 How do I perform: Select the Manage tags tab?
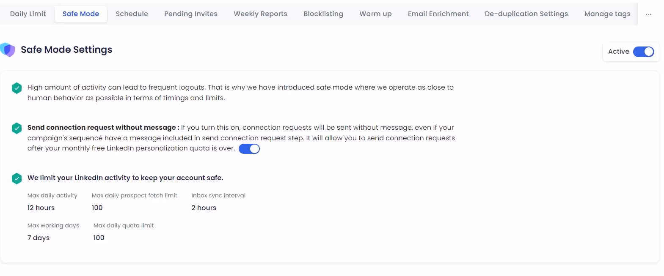click(607, 14)
